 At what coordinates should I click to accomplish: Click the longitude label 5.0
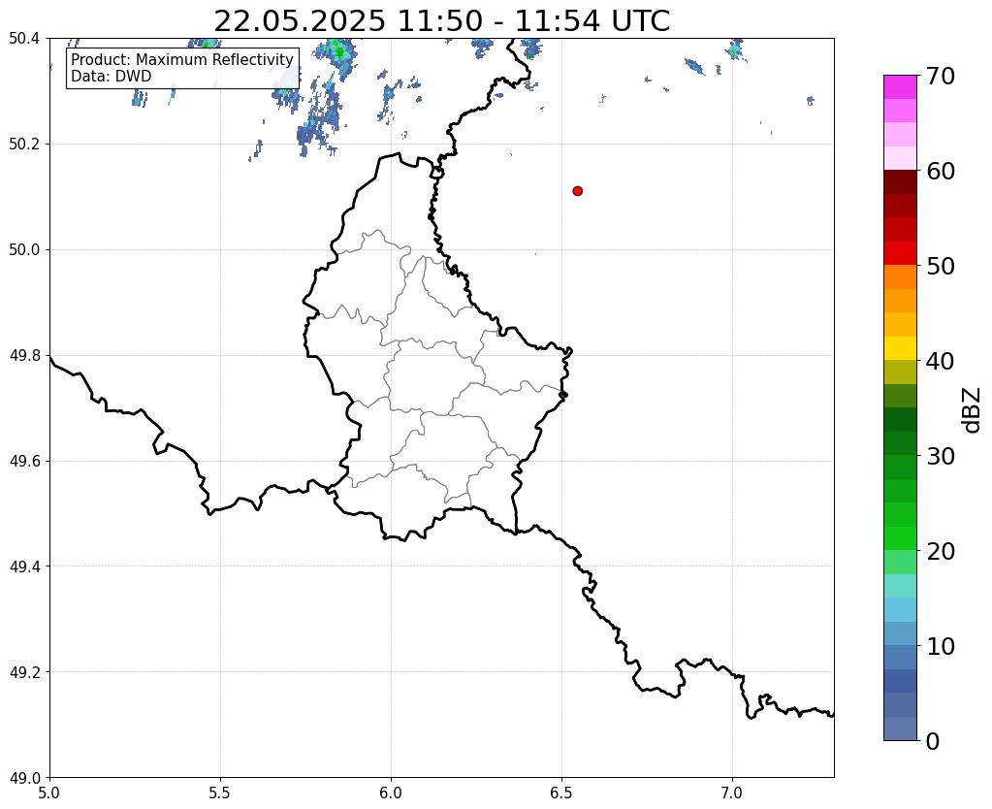49,793
